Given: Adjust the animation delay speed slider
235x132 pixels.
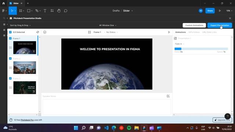Looking at the screenshot, I should 201,49.
